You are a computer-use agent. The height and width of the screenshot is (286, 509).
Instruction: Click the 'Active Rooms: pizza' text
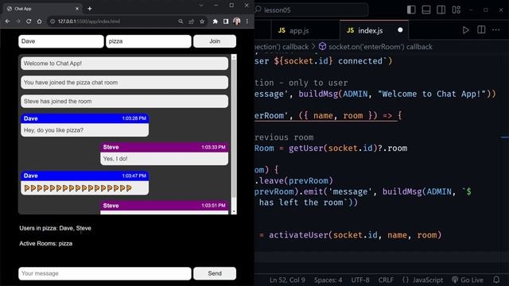[46, 244]
